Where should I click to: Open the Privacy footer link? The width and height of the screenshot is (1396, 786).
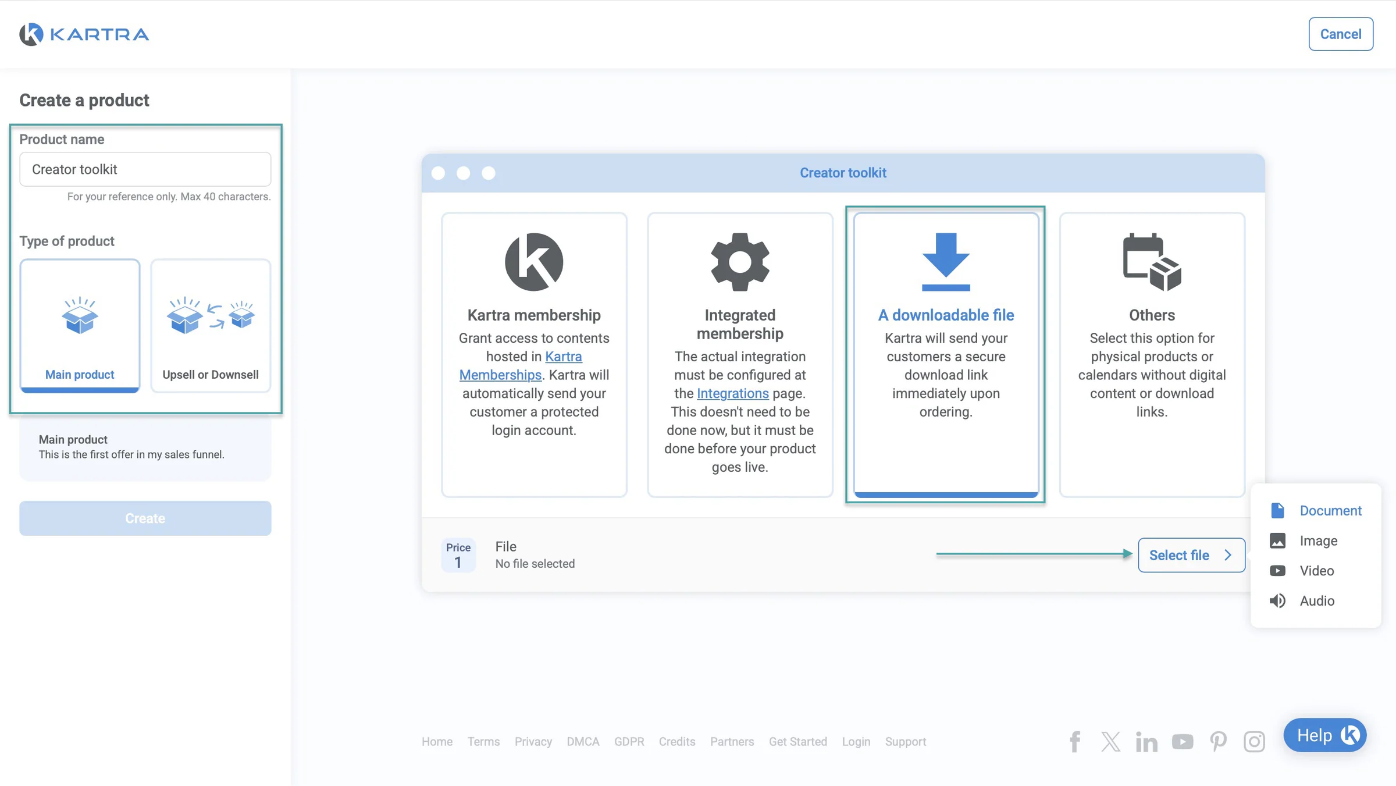coord(533,742)
